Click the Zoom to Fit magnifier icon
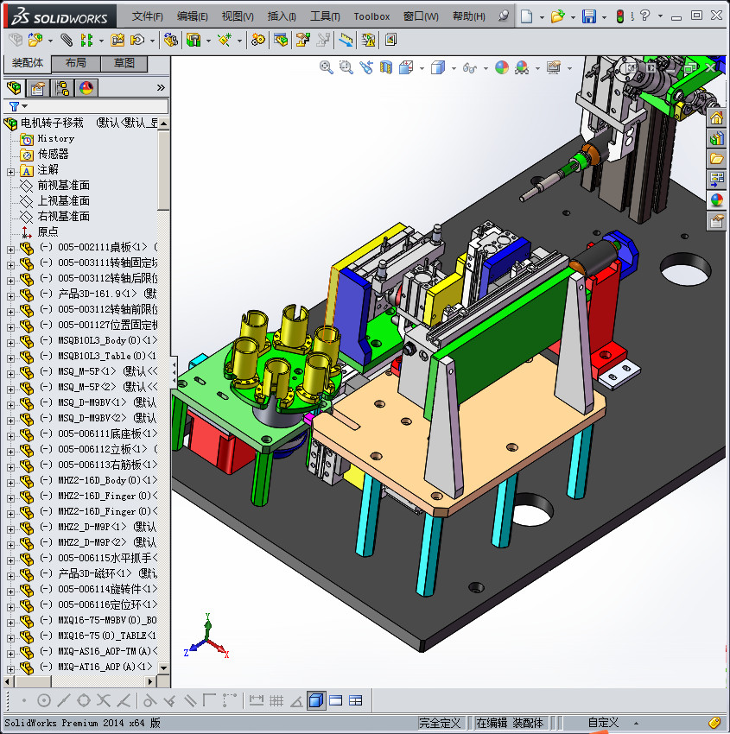Viewport: 730px width, 734px height. point(326,67)
